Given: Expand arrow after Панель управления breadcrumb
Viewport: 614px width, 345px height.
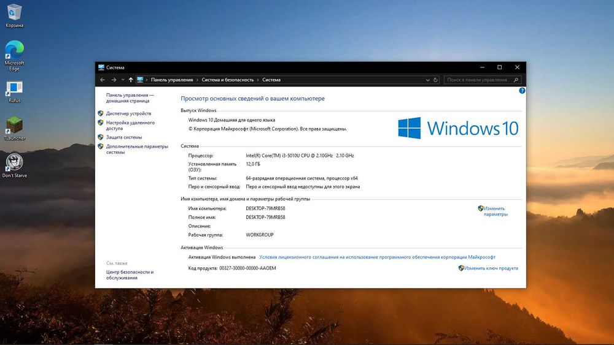Looking at the screenshot, I should [197, 80].
